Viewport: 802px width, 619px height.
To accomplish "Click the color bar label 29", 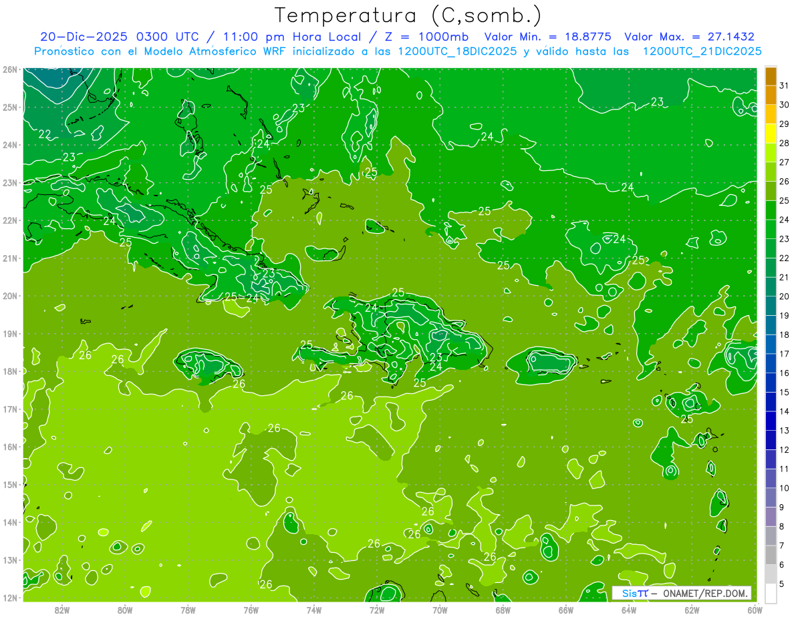I will (784, 124).
